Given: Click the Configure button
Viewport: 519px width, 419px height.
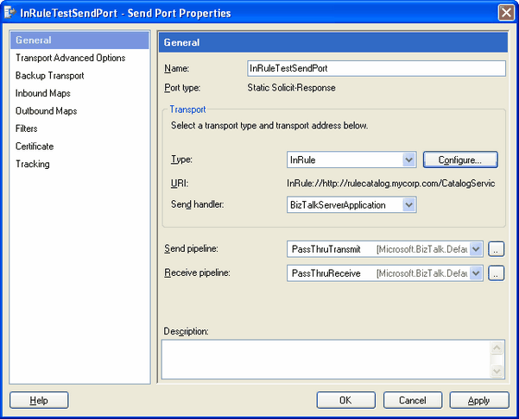Looking at the screenshot, I should (x=461, y=159).
